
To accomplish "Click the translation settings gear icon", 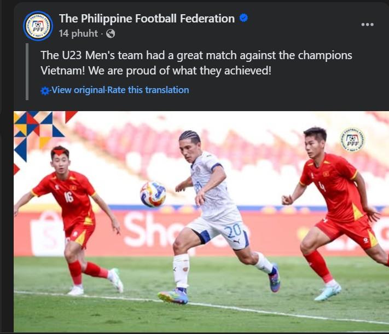I will click(x=45, y=91).
